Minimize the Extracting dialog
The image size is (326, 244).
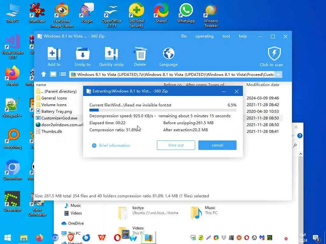click(224, 91)
